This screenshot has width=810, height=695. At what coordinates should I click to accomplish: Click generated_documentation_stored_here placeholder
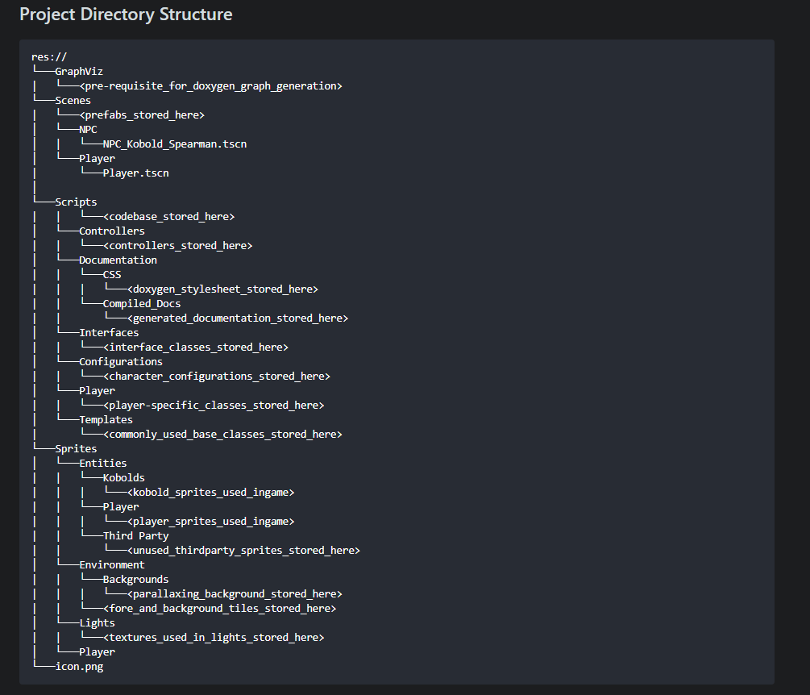click(238, 318)
